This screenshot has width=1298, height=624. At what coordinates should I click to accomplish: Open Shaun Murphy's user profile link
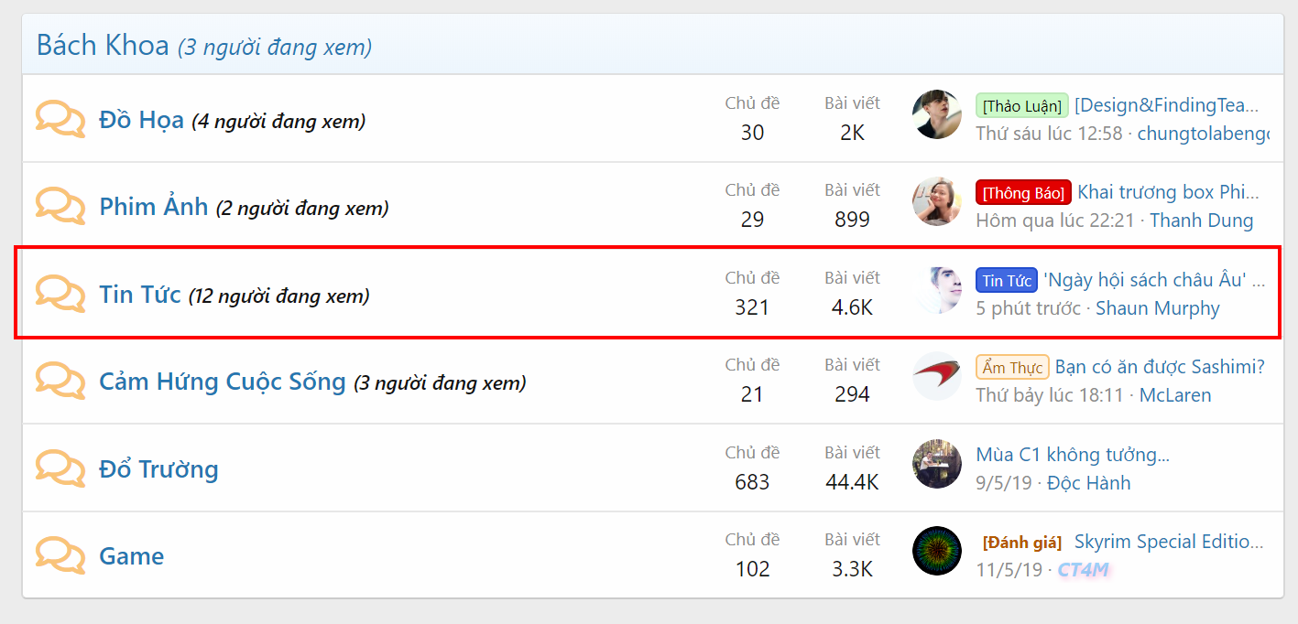[x=1157, y=308]
